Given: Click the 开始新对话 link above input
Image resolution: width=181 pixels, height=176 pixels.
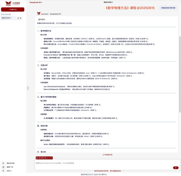Looking at the screenshot, I should pyautogui.click(x=107, y=155).
